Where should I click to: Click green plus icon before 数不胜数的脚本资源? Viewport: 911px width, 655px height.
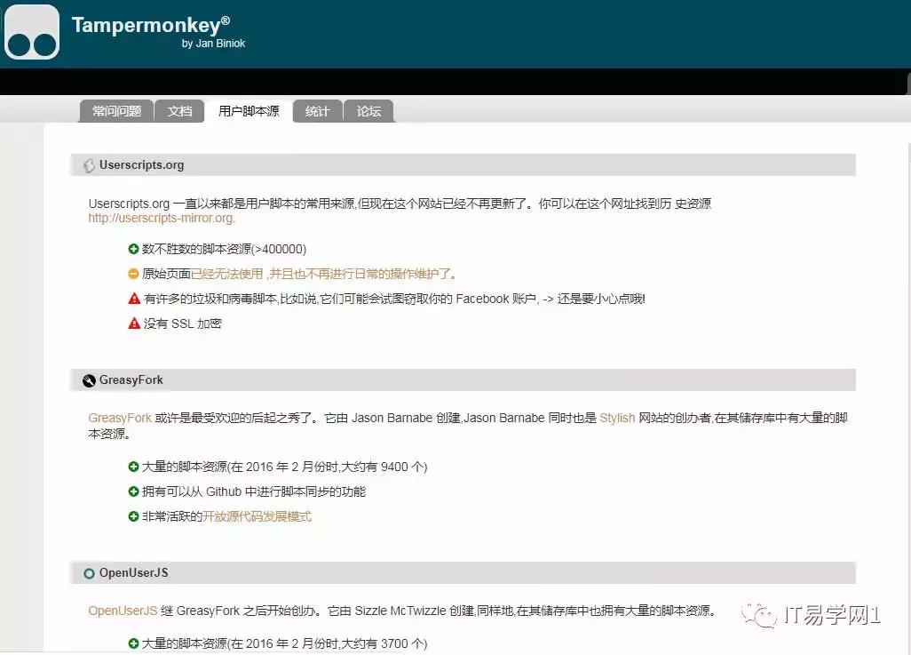point(133,249)
